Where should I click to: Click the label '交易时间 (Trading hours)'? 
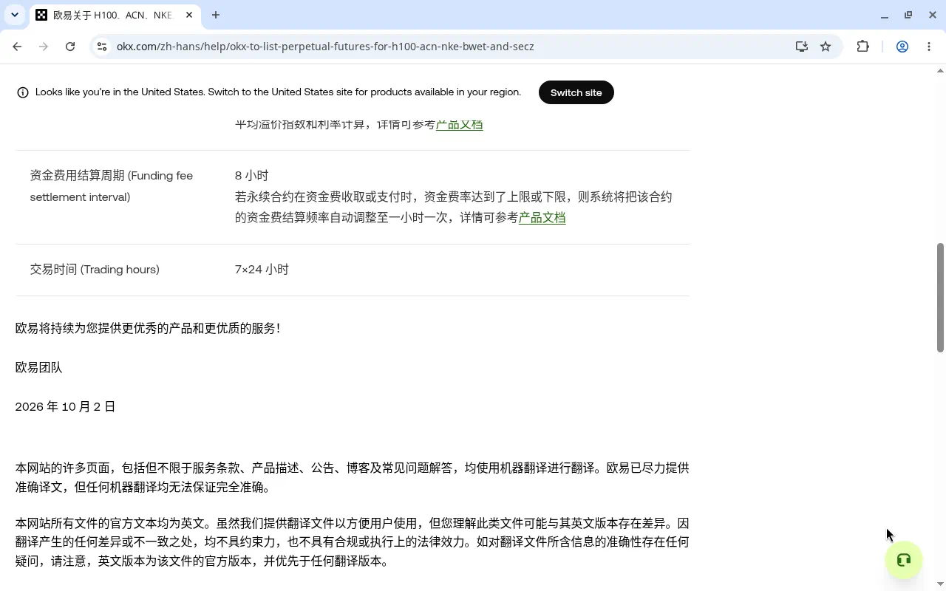click(x=95, y=269)
